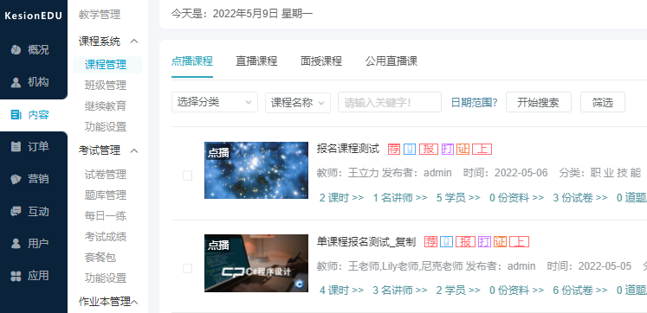The image size is (647, 313).
Task: Open the 3 份试卷 link of 报名课程测试
Action: [x=580, y=198]
